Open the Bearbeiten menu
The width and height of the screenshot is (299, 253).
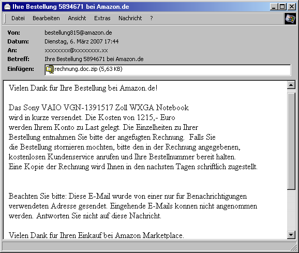46,18
